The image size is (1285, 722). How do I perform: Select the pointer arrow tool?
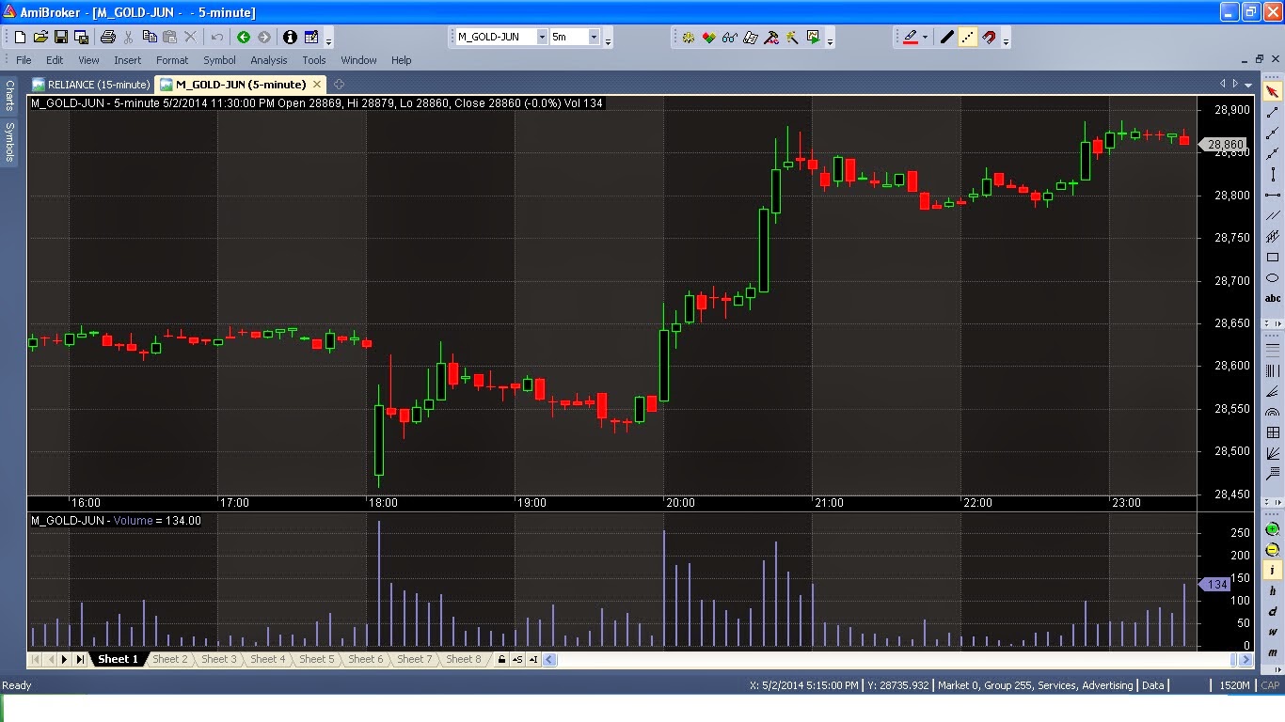tap(1273, 90)
